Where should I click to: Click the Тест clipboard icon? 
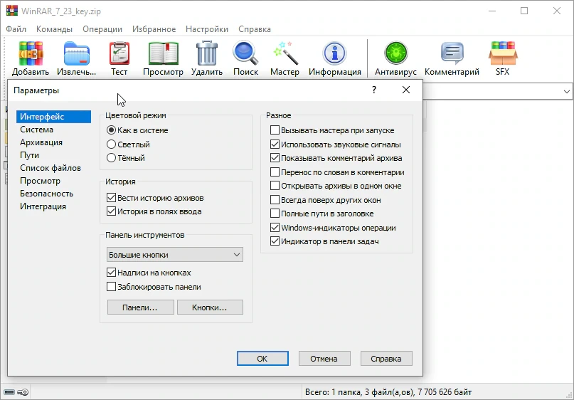(119, 53)
